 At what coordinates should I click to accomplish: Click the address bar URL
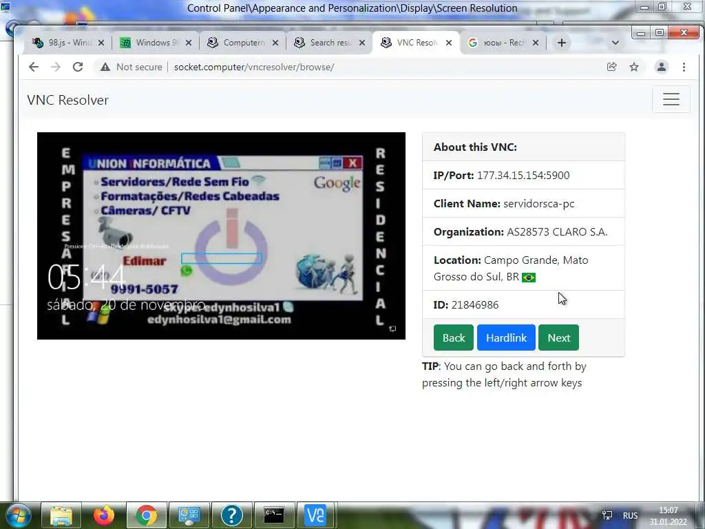tap(253, 67)
